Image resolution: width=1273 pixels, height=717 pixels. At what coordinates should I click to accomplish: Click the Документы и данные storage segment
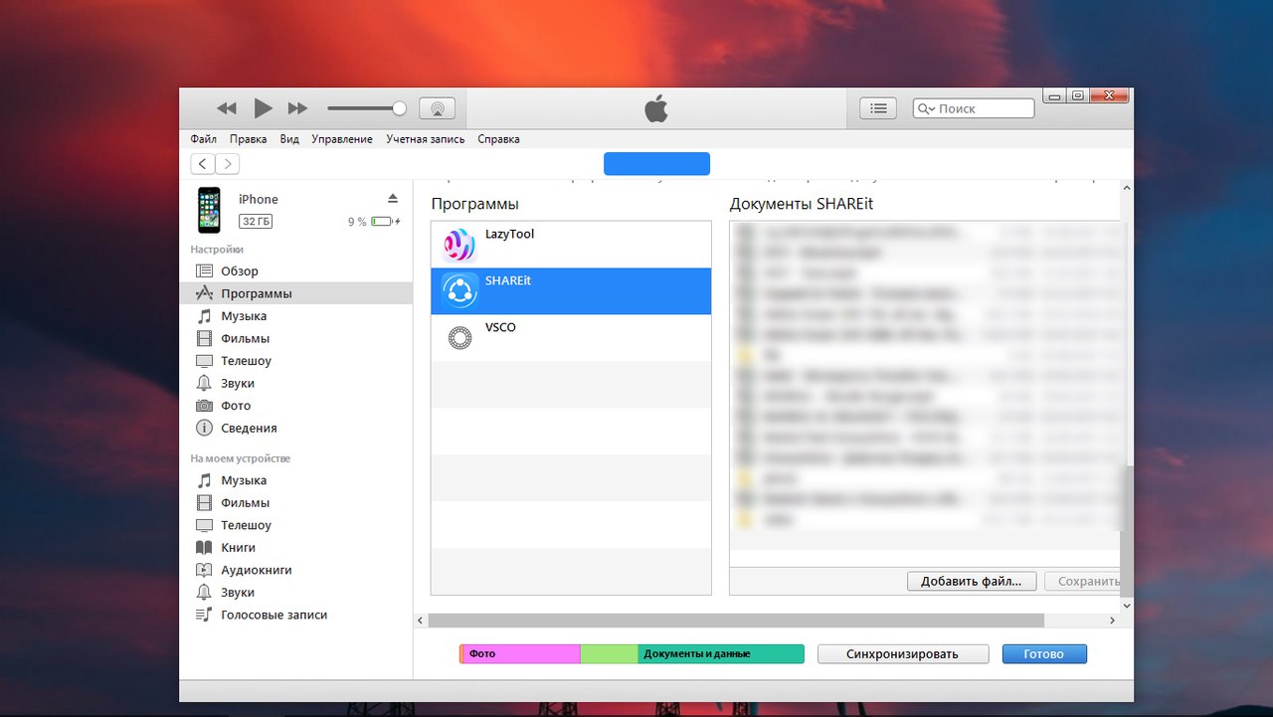click(x=721, y=654)
